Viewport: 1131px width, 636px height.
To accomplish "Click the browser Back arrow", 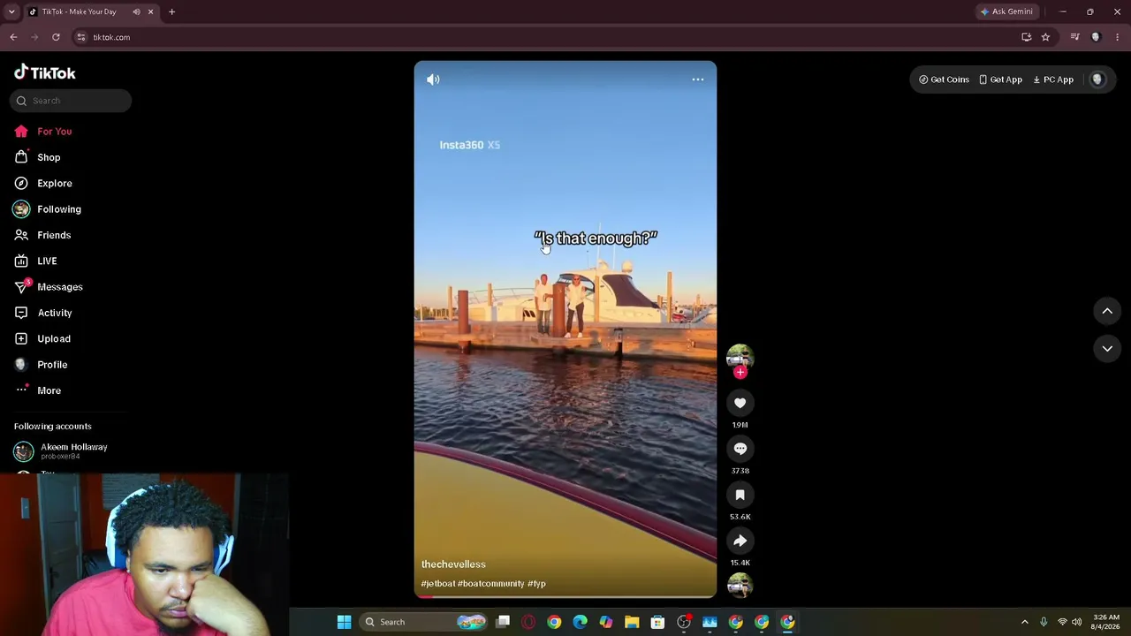I will [13, 37].
